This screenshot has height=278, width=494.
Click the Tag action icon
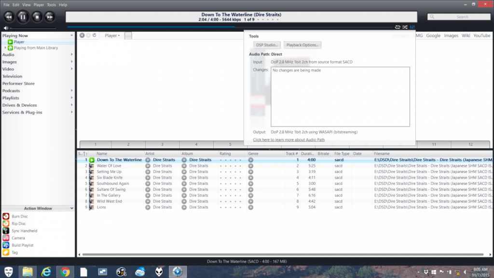tap(6, 252)
